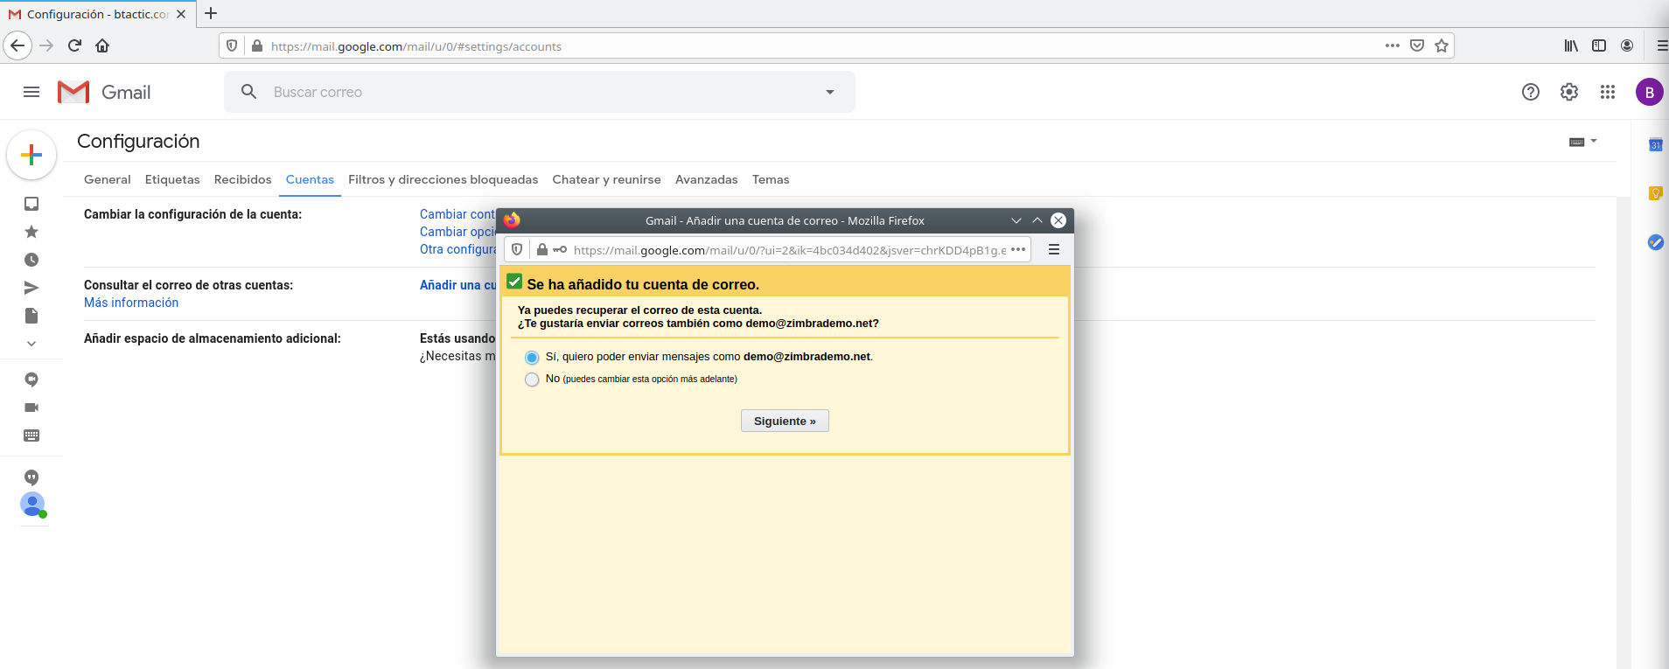This screenshot has width=1669, height=669.
Task: Open the Temas tab
Action: [771, 179]
